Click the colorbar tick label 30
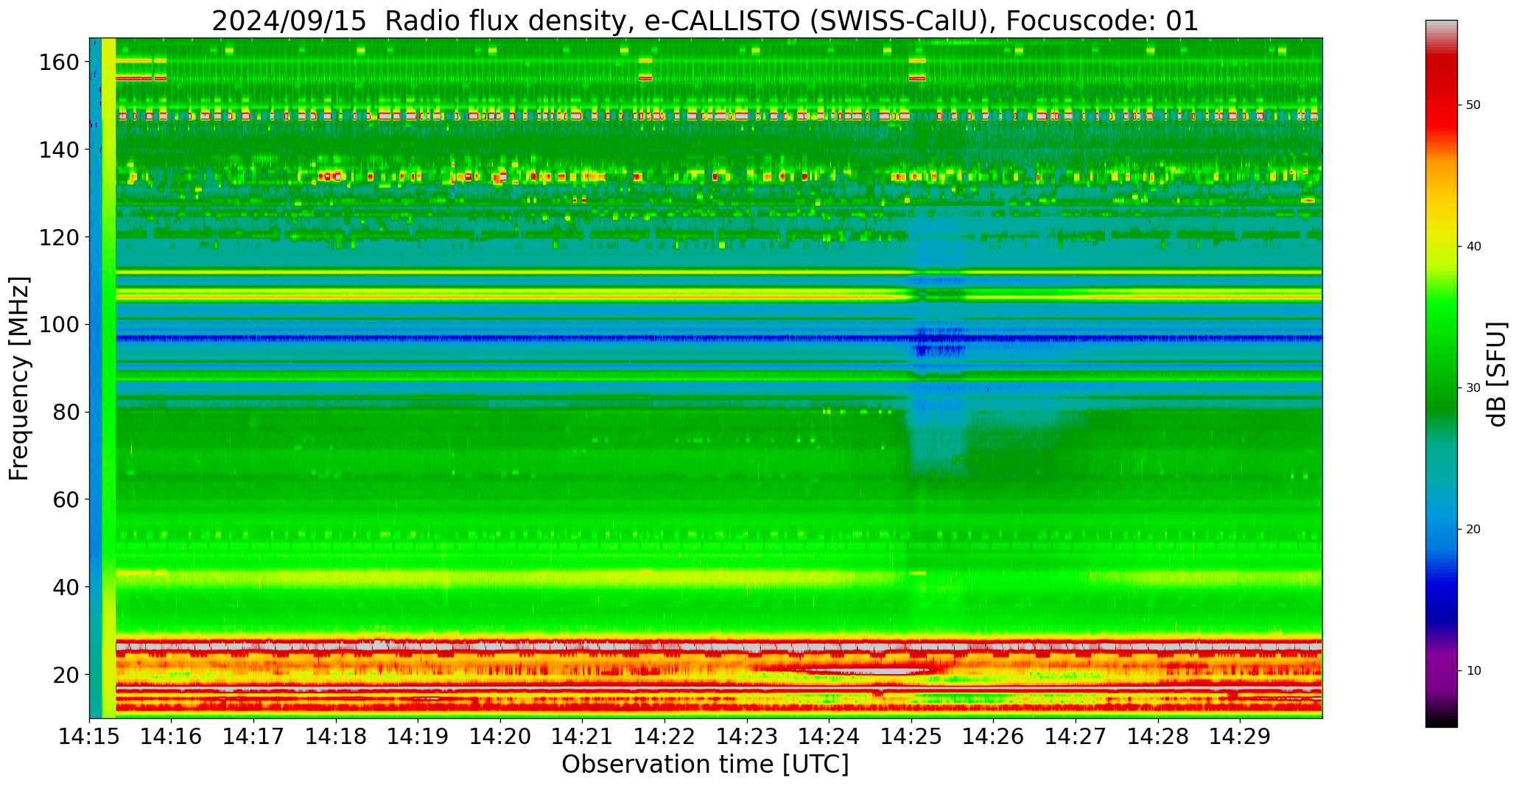The height and width of the screenshot is (786, 1519). coord(1473,388)
